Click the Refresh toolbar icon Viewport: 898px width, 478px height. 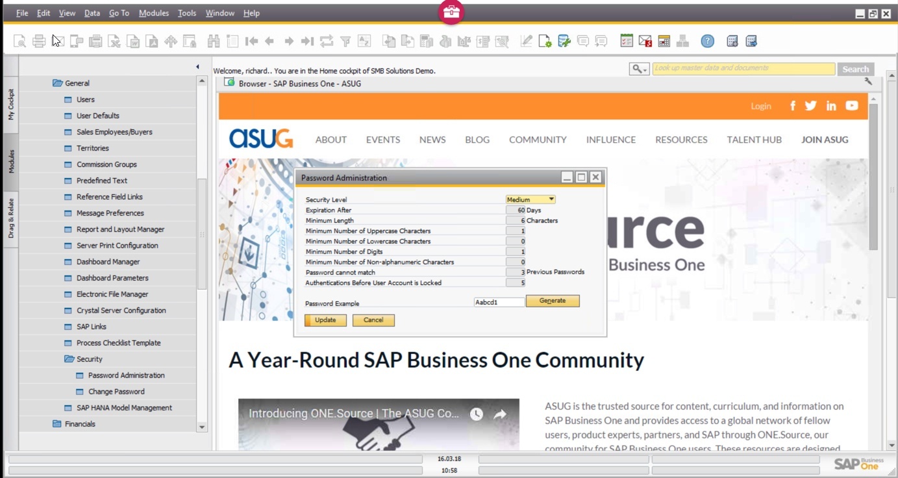click(x=327, y=42)
